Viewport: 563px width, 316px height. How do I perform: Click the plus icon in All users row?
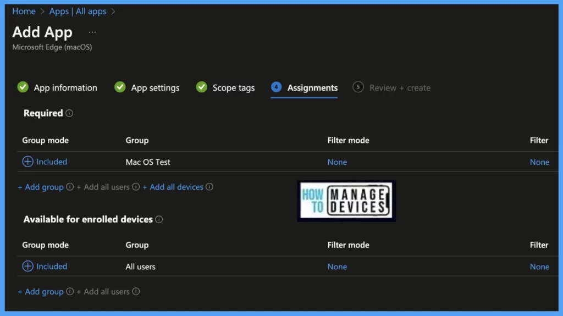tap(27, 266)
